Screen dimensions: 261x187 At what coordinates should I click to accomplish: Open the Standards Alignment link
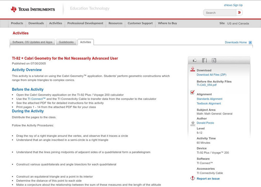[x=209, y=99]
